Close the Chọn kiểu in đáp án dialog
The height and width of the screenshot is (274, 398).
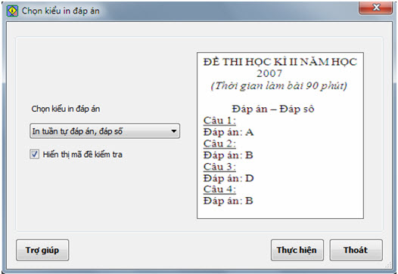coord(375,8)
